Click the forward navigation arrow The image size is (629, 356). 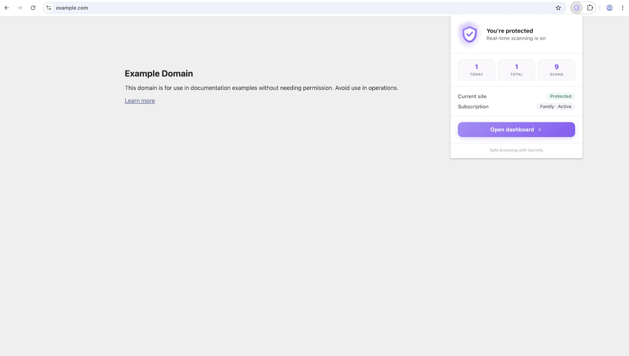pos(20,8)
